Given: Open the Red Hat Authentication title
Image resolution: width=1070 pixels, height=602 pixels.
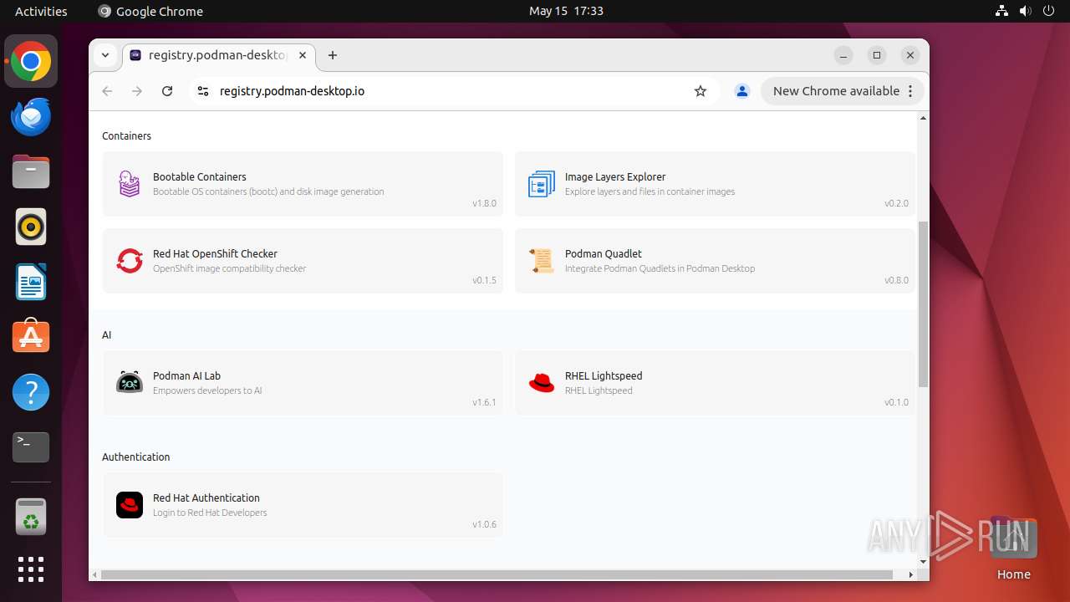Looking at the screenshot, I should (x=206, y=497).
